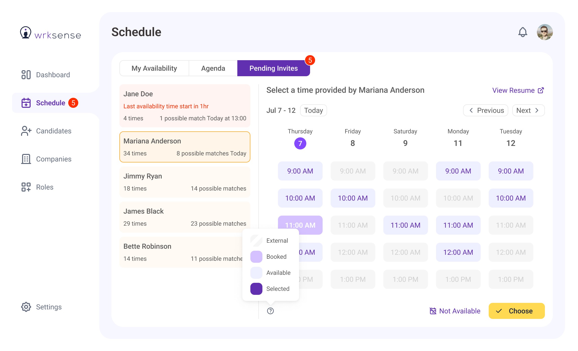
Task: Switch to the Agenda tab
Action: point(213,68)
